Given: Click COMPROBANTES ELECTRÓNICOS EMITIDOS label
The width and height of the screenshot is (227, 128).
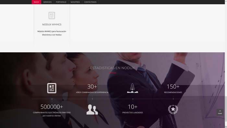Looking at the screenshot, I should [52, 112].
